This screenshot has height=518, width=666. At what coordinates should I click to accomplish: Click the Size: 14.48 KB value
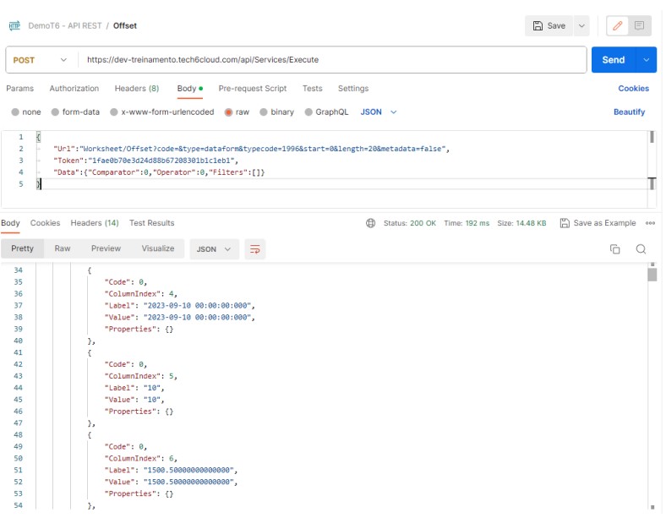point(521,223)
